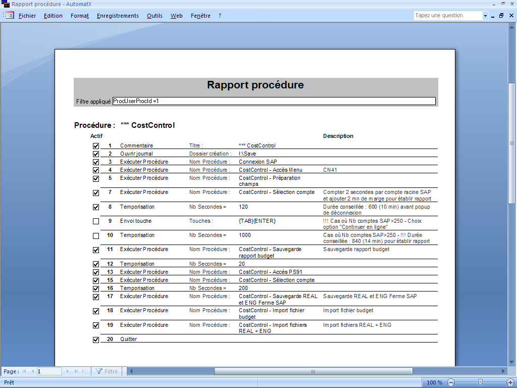Click the page number field

(x=49, y=371)
